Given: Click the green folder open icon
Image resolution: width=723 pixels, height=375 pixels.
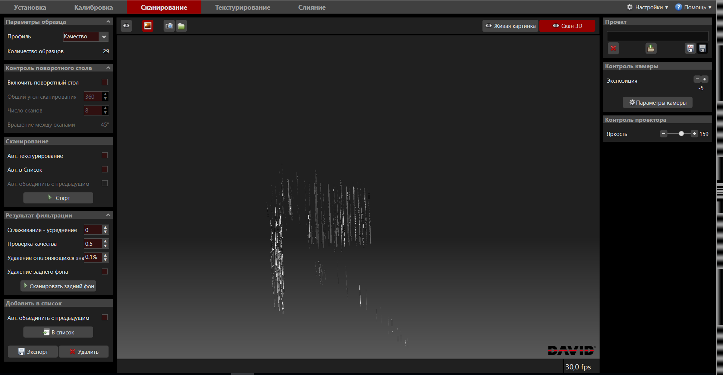Looking at the screenshot, I should [181, 26].
